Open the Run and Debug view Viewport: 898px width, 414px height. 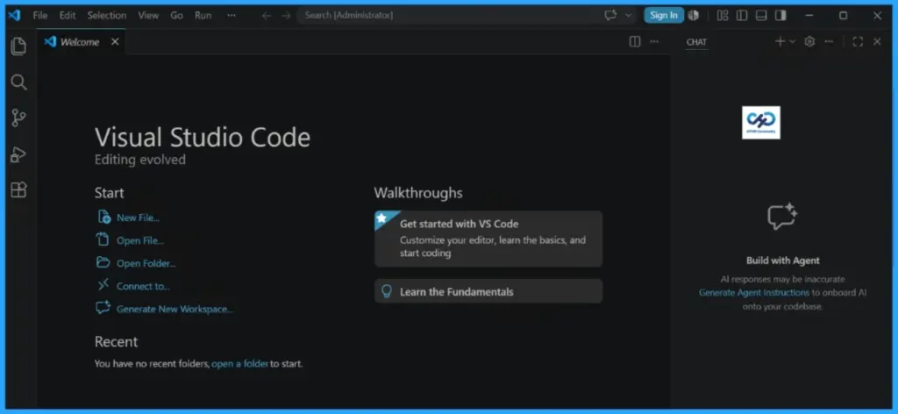pos(18,154)
